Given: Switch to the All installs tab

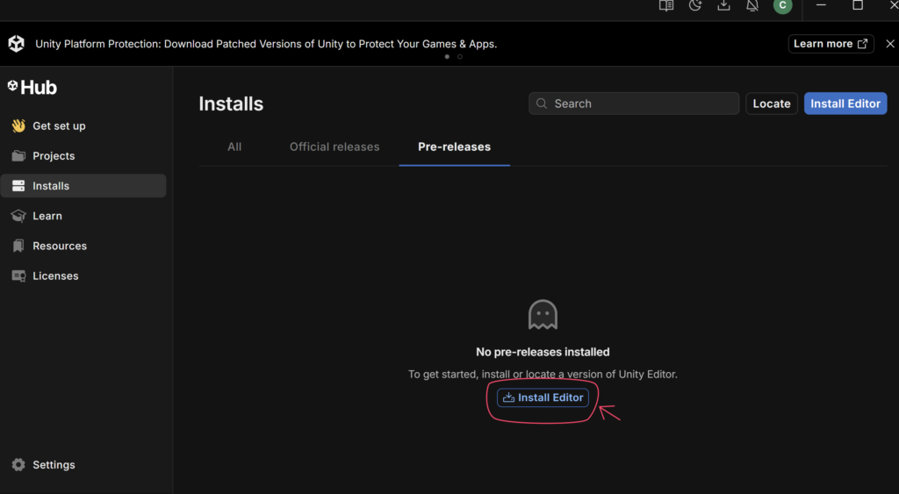Looking at the screenshot, I should (234, 147).
